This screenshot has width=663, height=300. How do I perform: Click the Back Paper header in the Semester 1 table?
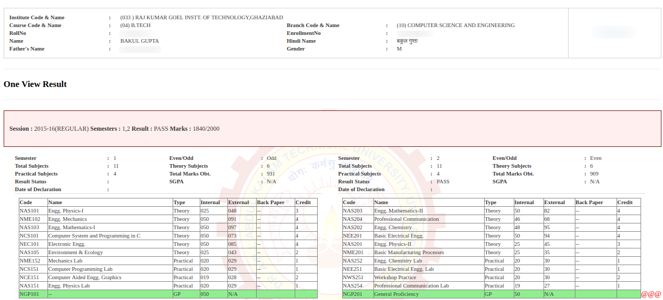[270, 203]
